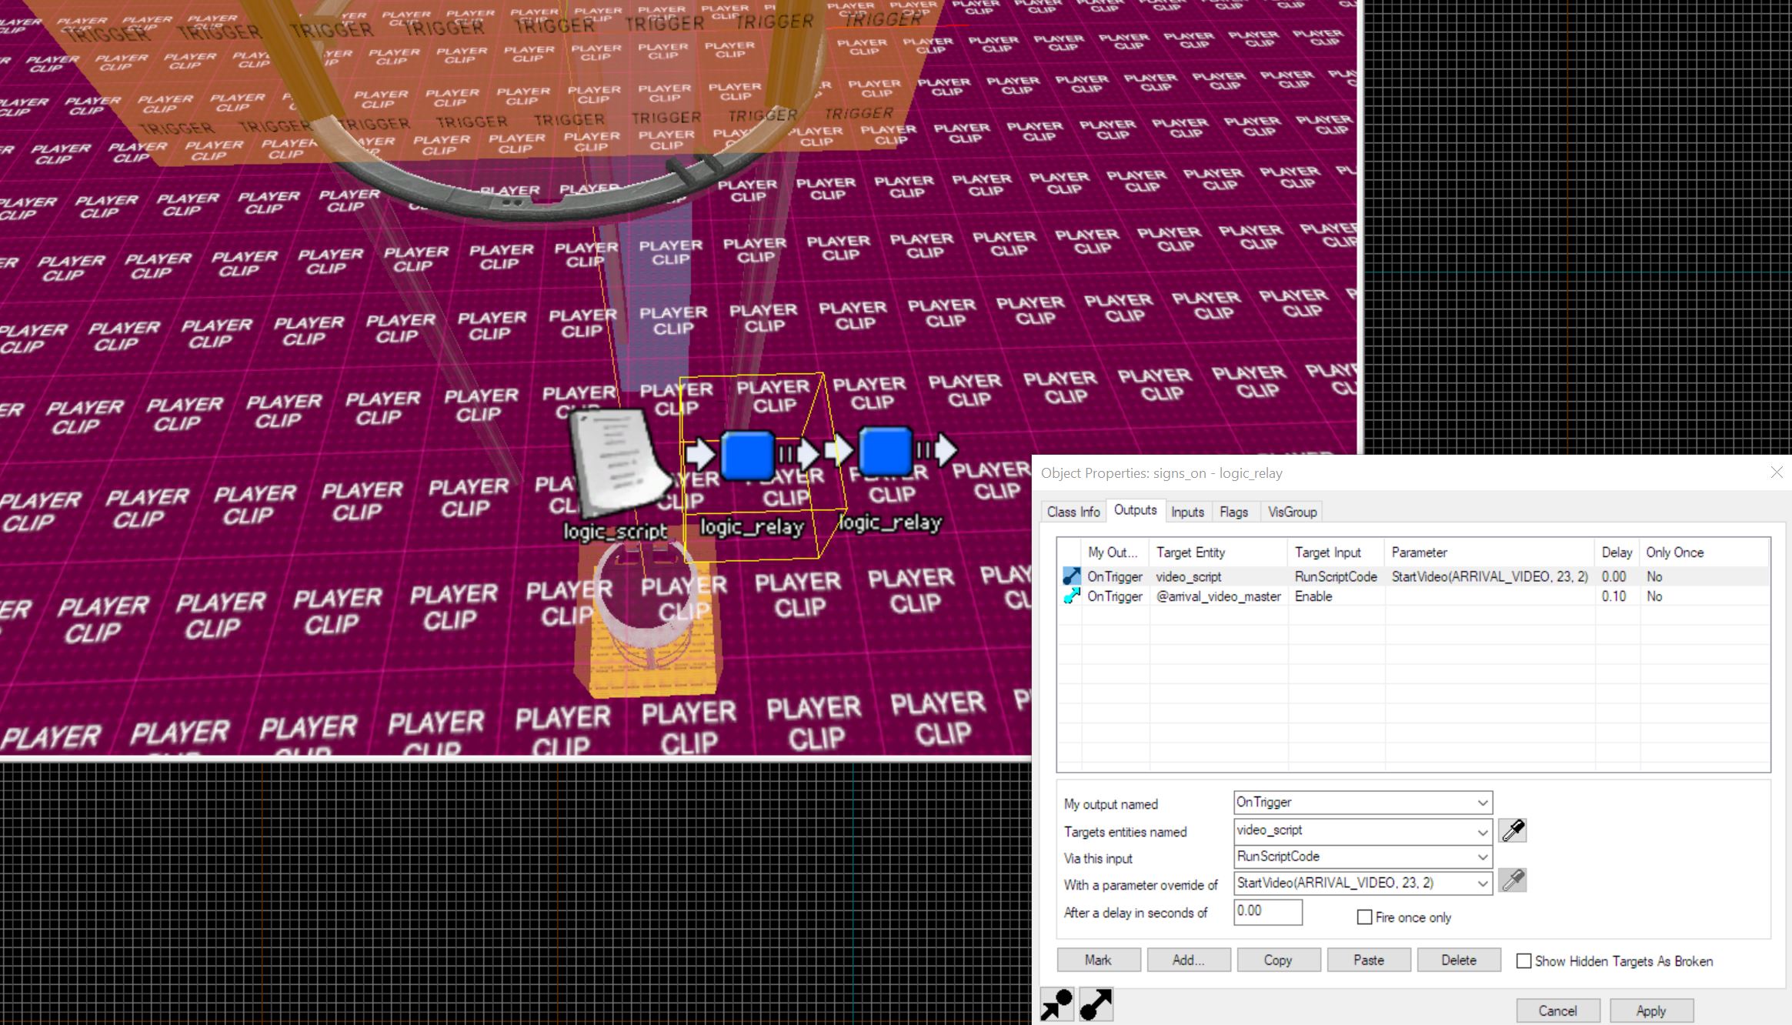Select the rightmost logic_relay entity icon
The height and width of the screenshot is (1025, 1792).
pyautogui.click(x=886, y=452)
